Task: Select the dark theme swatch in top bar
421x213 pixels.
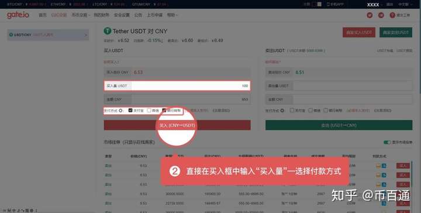Action: (315, 4)
